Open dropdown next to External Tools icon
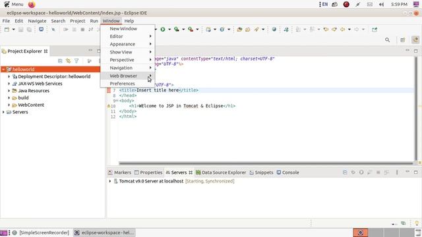The height and width of the screenshot is (237, 422). 197,29
